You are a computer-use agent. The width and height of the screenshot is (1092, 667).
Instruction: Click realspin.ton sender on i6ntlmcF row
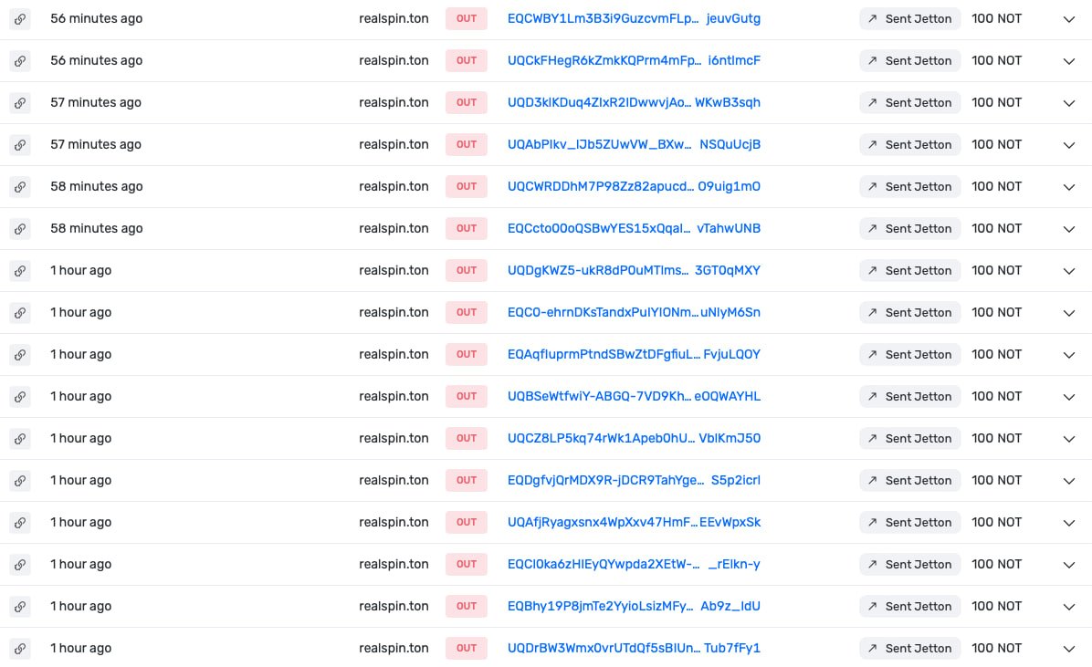point(394,60)
